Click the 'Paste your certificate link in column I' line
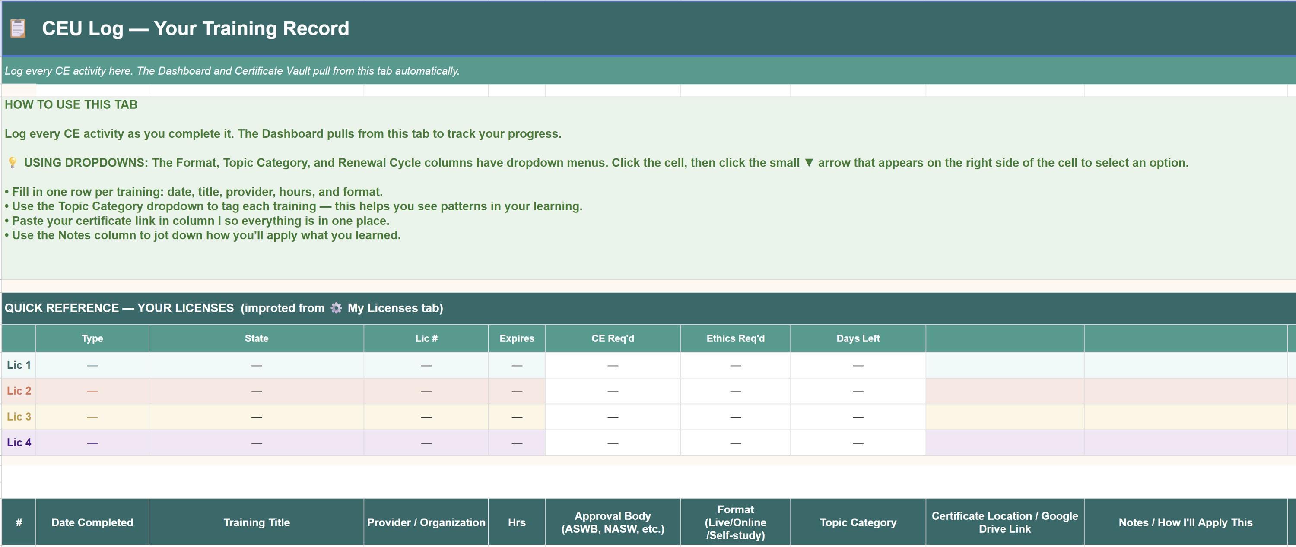 197,221
